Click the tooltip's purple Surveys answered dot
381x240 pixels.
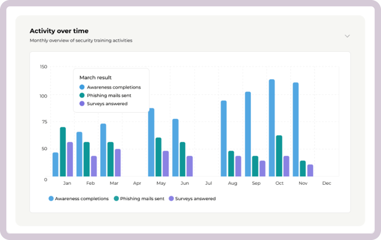click(x=82, y=104)
